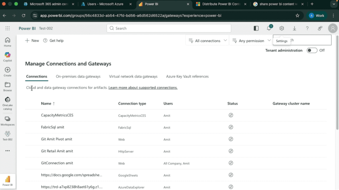This screenshot has width=339, height=190.
Task: Toggle the side panel layout icon
Action: tap(256, 28)
